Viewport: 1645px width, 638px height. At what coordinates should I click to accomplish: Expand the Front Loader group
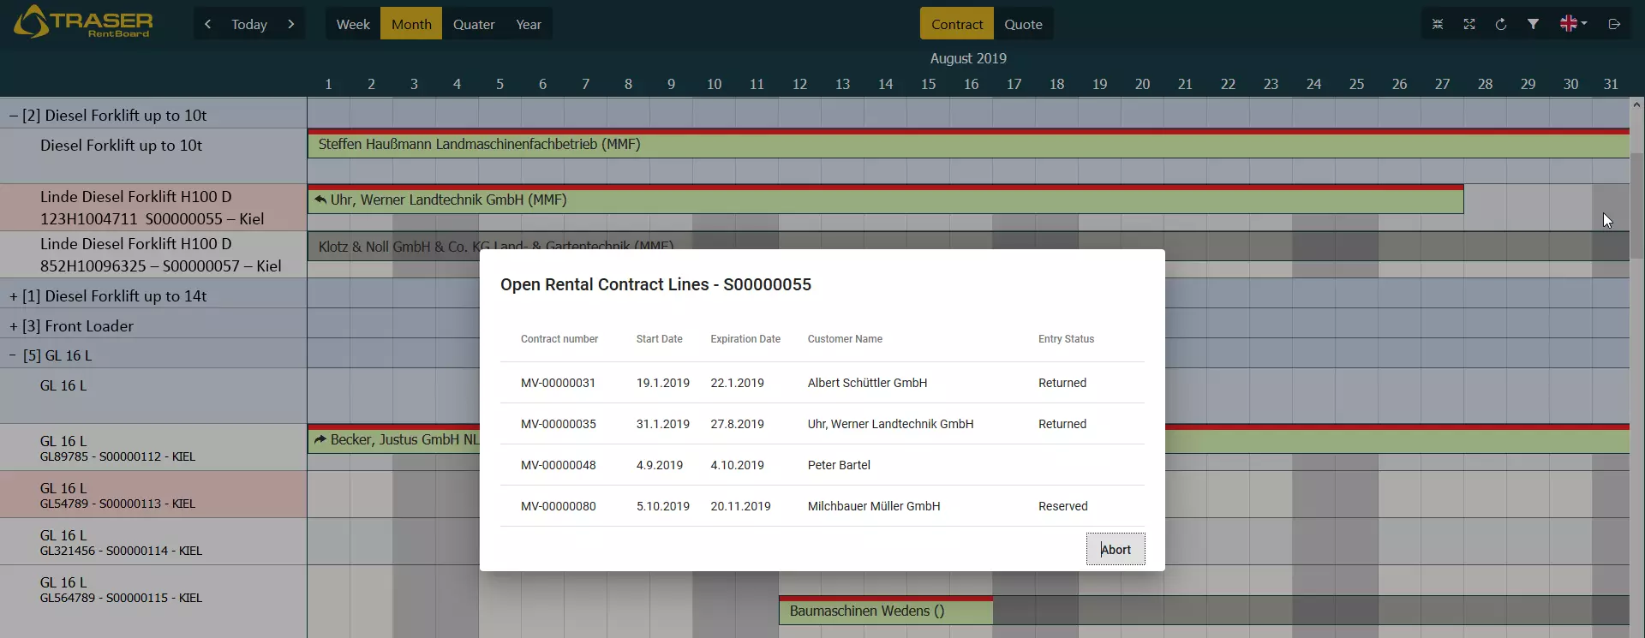(x=14, y=326)
